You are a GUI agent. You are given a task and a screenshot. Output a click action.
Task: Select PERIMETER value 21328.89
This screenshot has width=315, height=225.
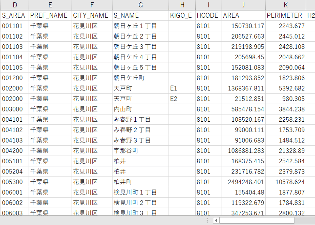click(x=286, y=151)
